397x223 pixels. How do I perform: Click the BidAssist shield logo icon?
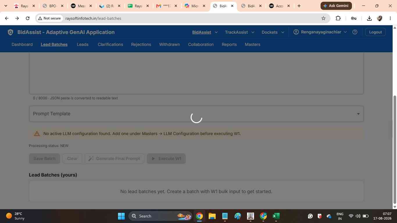click(x=10, y=32)
